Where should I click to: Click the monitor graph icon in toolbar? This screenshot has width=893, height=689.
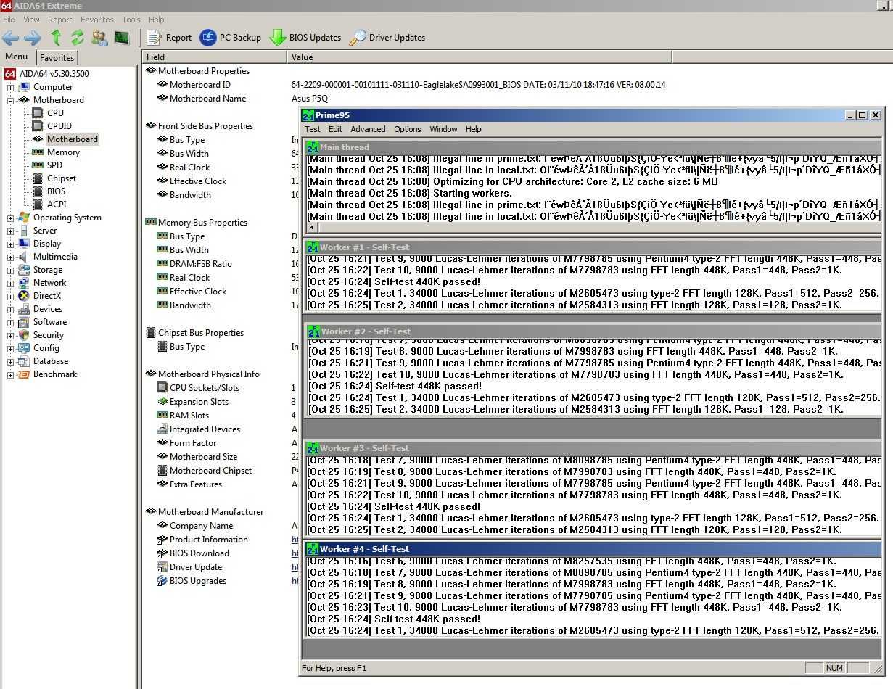(x=121, y=38)
